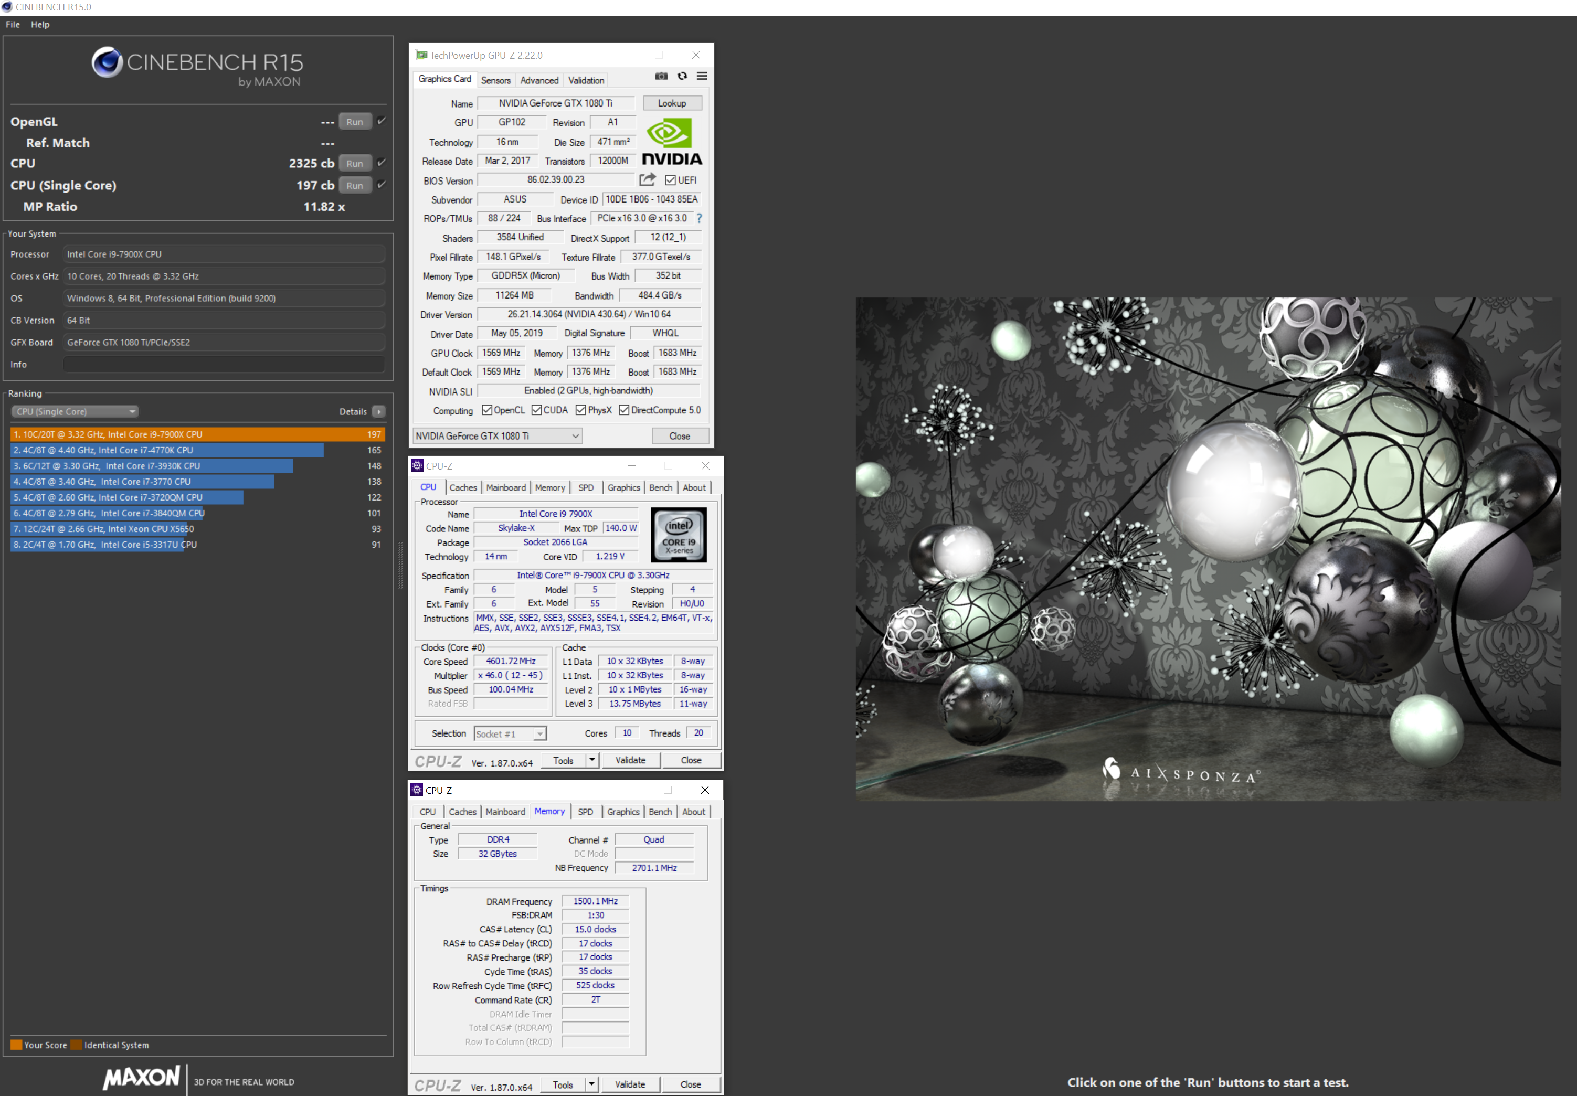Image resolution: width=1577 pixels, height=1096 pixels.
Task: Switch to the Sensors tab in GPU-Z
Action: coord(496,80)
